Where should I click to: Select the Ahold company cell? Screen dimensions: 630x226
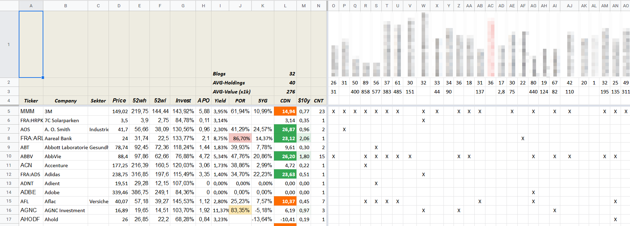[66, 219]
